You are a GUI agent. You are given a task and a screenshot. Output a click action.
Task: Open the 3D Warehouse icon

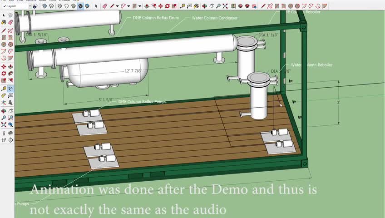point(240,6)
